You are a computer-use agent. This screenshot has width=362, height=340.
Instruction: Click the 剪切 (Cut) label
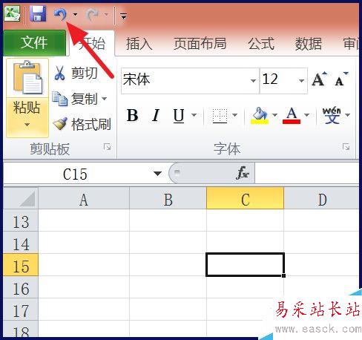[x=85, y=73]
